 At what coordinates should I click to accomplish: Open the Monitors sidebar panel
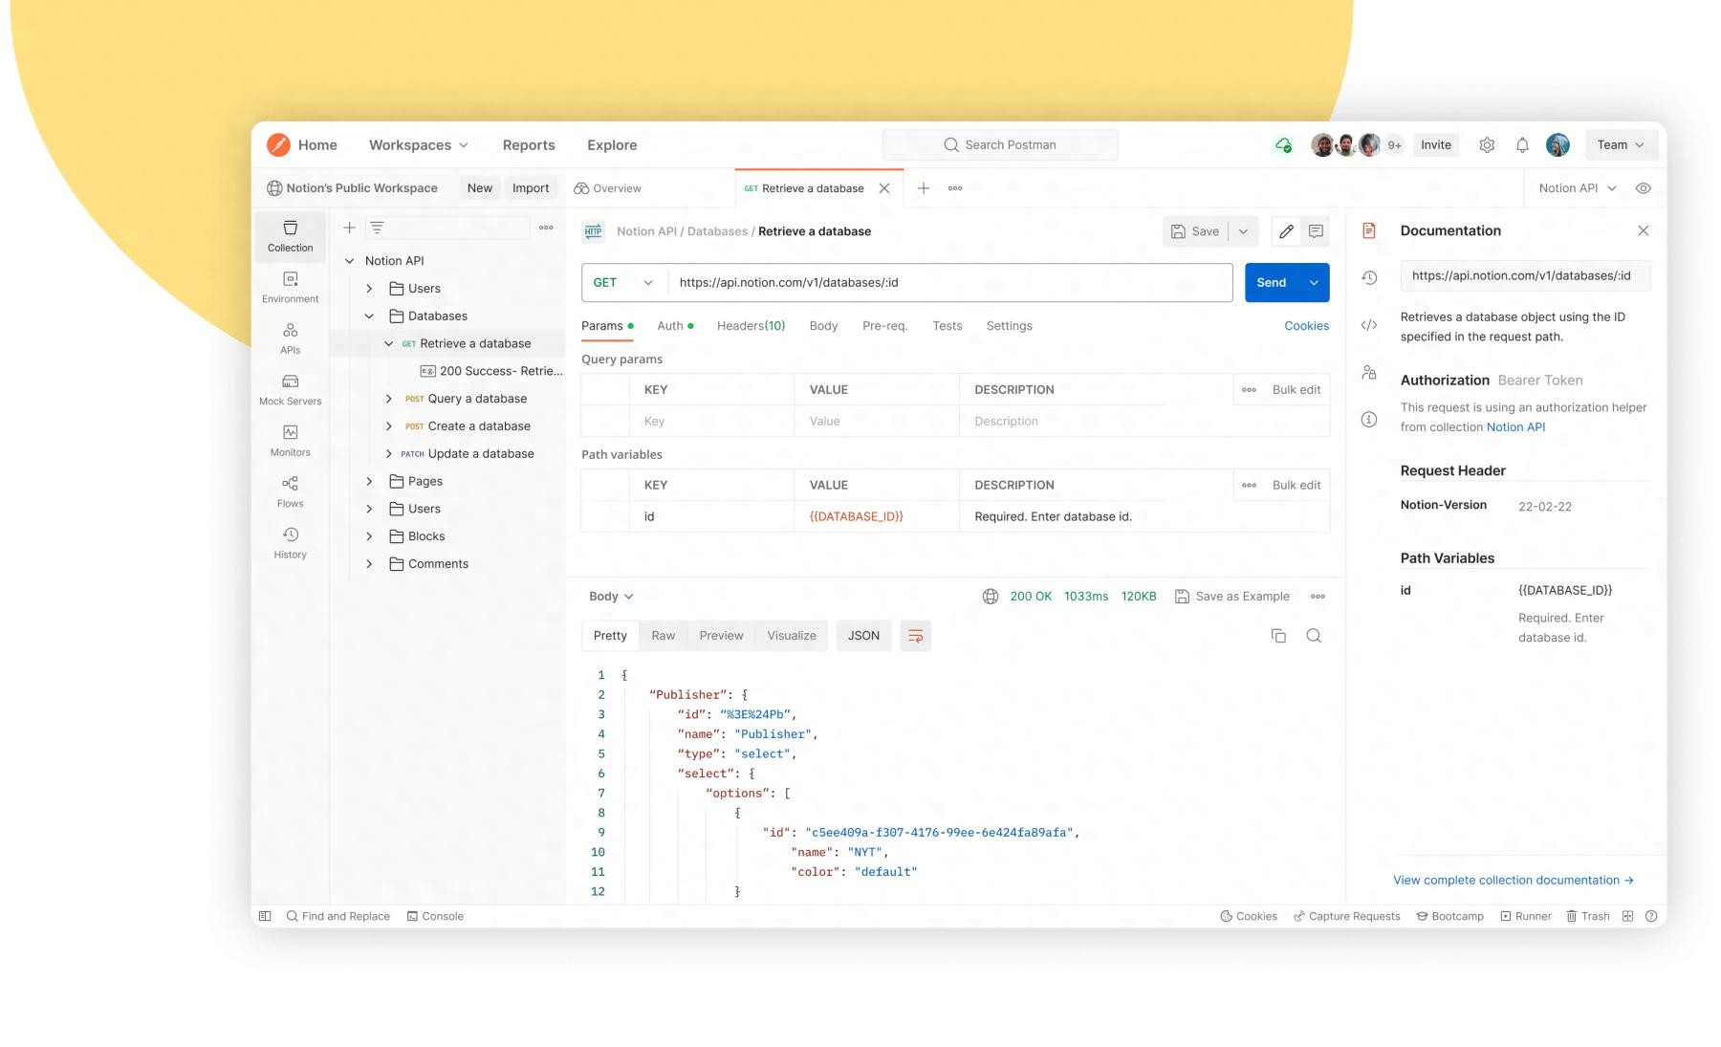pyautogui.click(x=290, y=440)
